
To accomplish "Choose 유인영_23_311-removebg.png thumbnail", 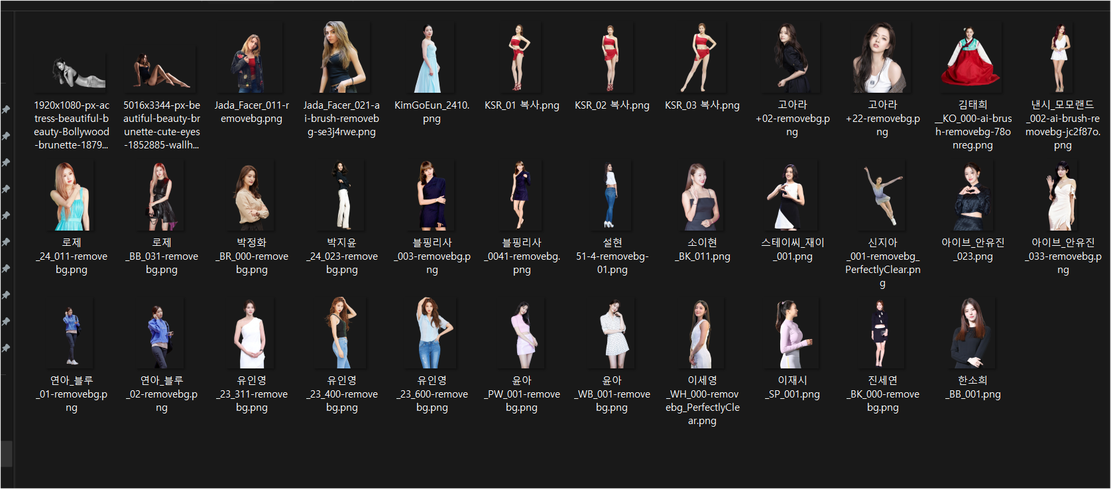I will coord(252,334).
